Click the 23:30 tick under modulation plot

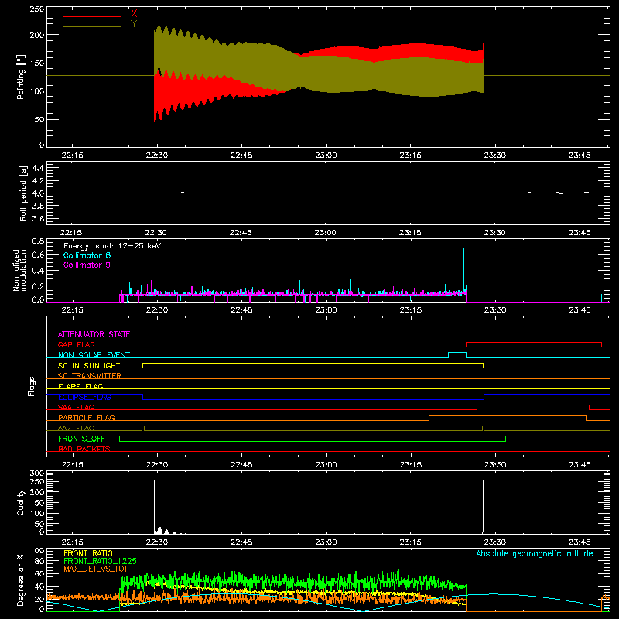495,310
